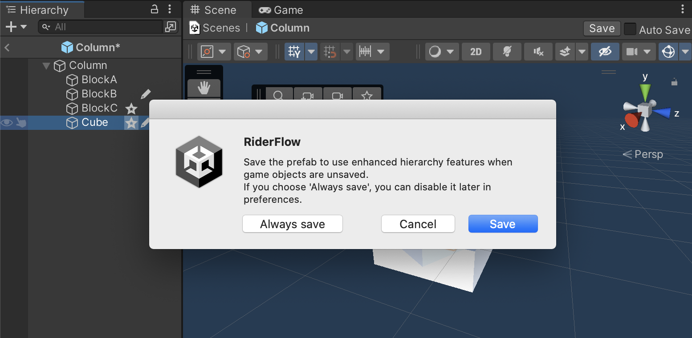
Task: Open the scene effects dropdown arrow
Action: pos(582,52)
